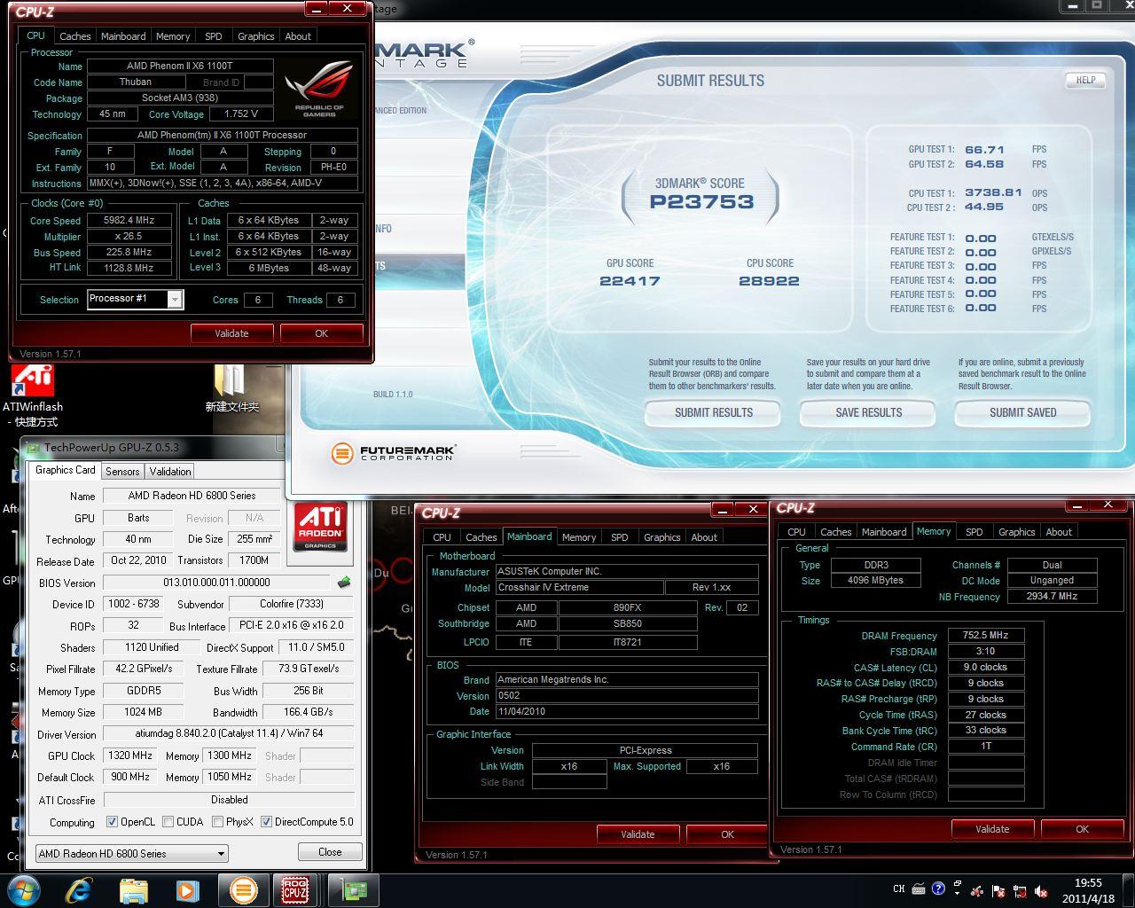Click the blue help icon in tray
The height and width of the screenshot is (908, 1135).
click(x=938, y=888)
